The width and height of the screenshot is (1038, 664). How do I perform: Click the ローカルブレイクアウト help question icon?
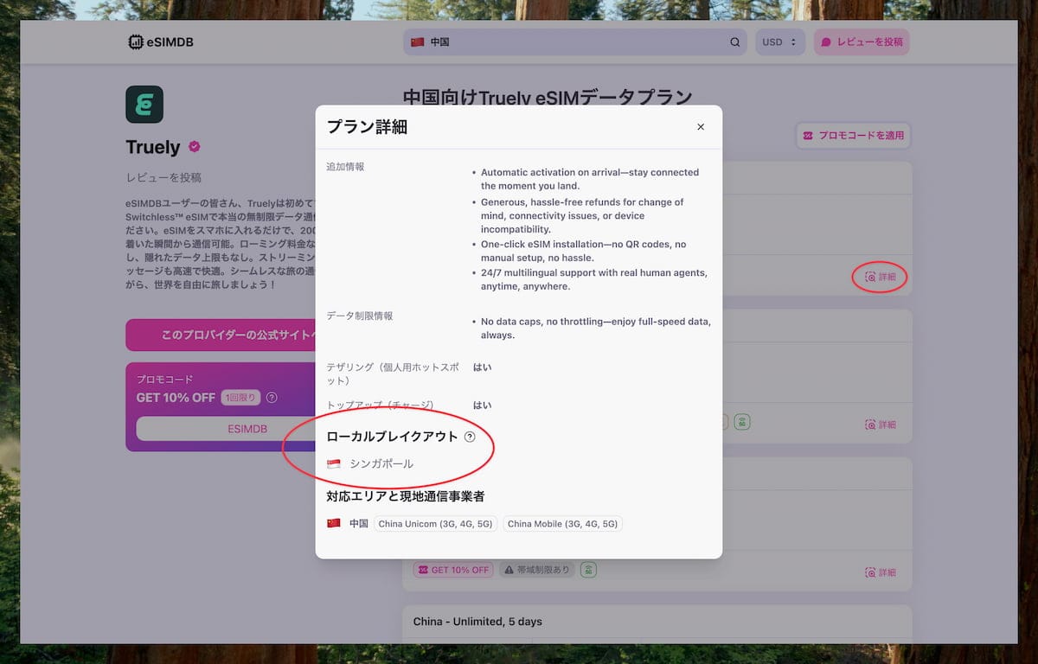470,437
